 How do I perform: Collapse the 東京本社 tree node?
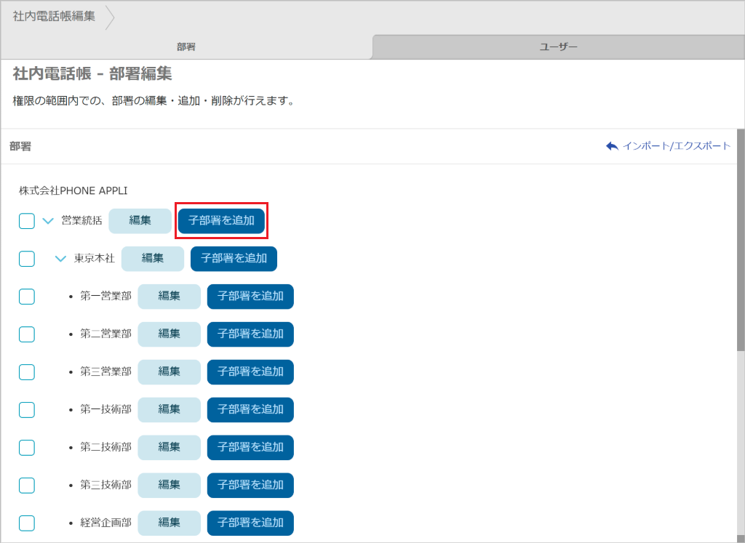(60, 259)
